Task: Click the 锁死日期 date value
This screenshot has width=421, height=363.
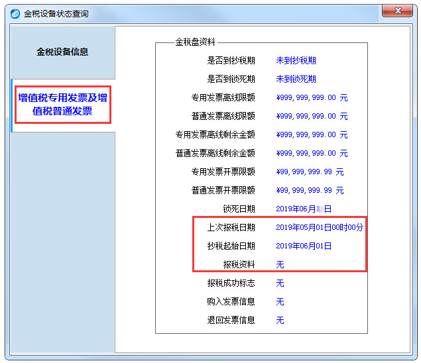Action: (304, 209)
